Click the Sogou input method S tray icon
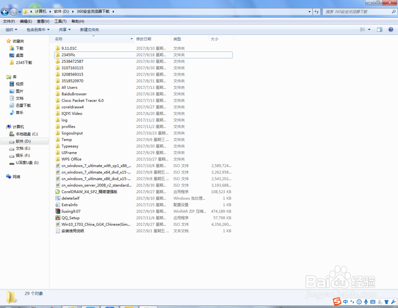 coord(337,301)
